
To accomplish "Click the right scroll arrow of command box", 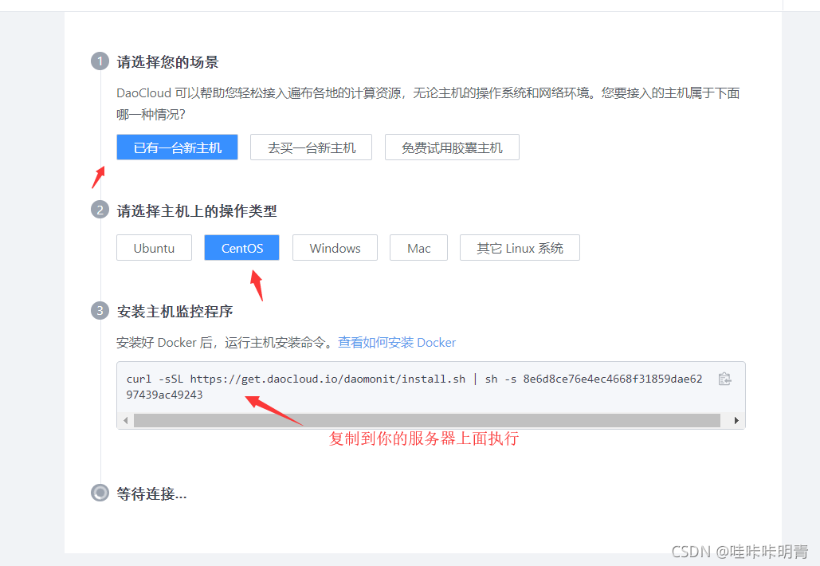I will (x=736, y=421).
